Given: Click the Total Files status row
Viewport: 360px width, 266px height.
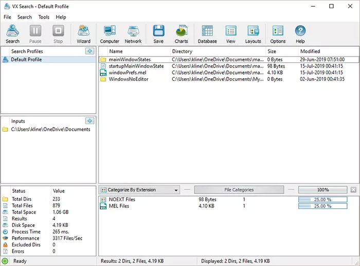Looking at the screenshot, I should coord(48,206).
